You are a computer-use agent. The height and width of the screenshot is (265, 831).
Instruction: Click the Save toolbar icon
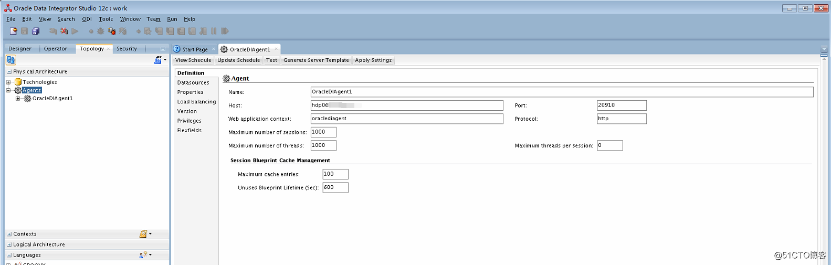coord(24,31)
